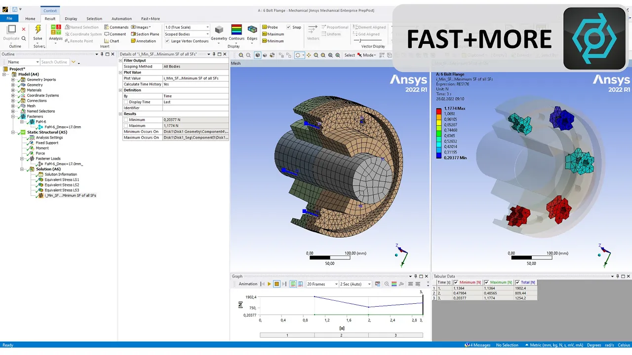Viewport: 632px width, 355px height.
Task: Click the Duplicate outline icon
Action: (x=11, y=30)
